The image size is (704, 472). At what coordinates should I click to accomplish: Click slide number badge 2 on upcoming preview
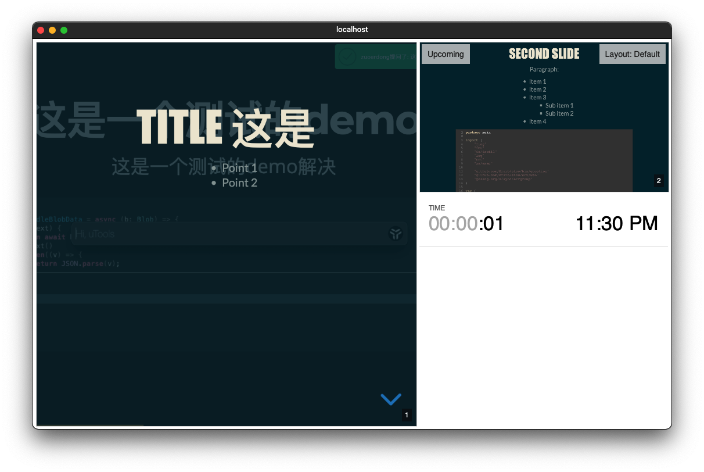coord(659,181)
